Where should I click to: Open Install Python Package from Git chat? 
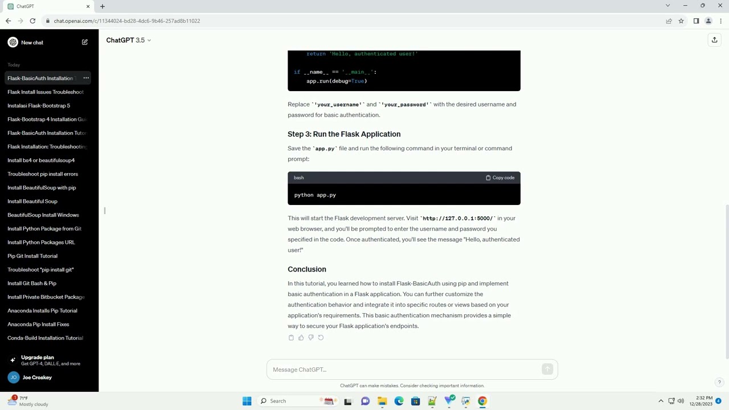pyautogui.click(x=44, y=228)
